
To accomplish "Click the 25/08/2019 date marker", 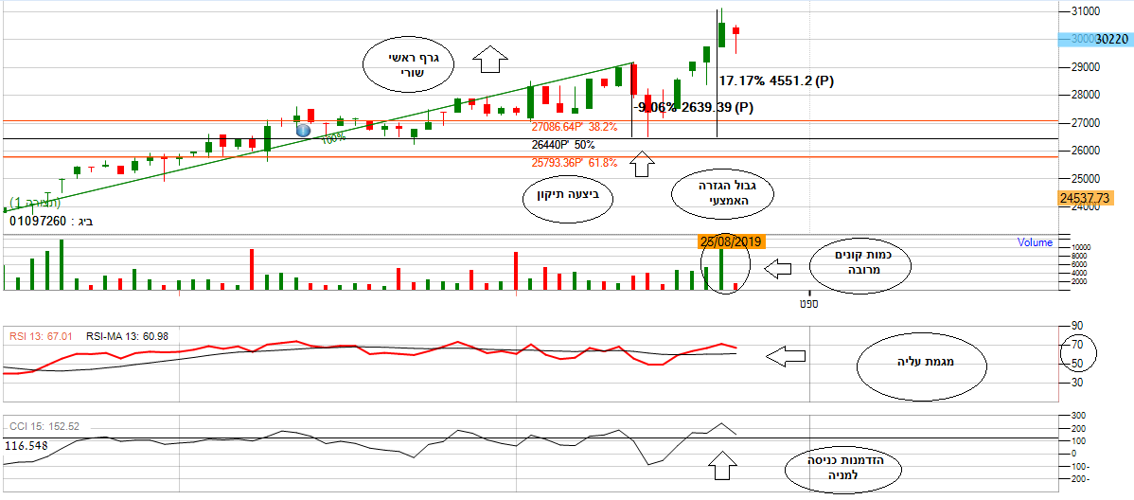I will [x=731, y=241].
